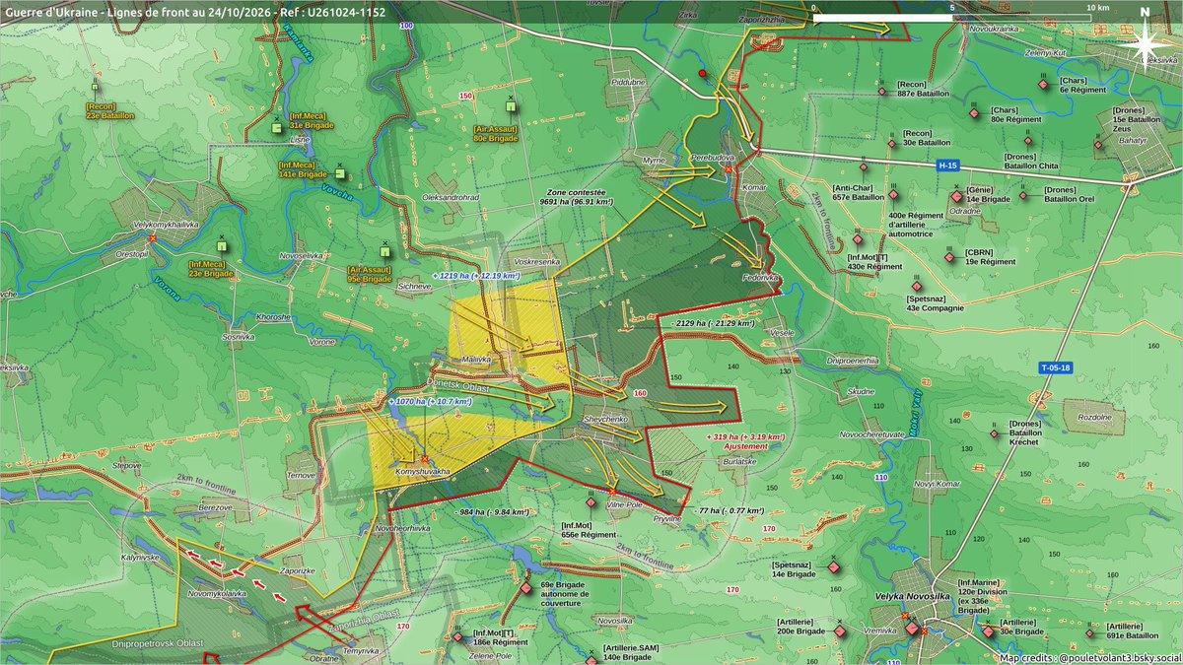Click the 'Shevchenko' village label
1183x665 pixels.
(x=605, y=420)
